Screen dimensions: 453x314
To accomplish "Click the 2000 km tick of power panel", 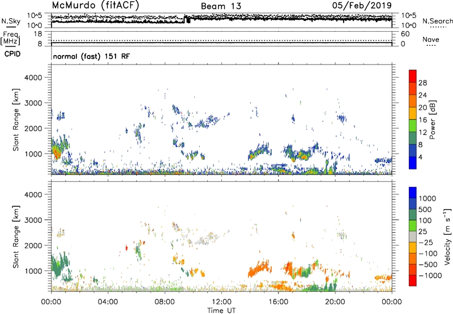I will [33, 128].
